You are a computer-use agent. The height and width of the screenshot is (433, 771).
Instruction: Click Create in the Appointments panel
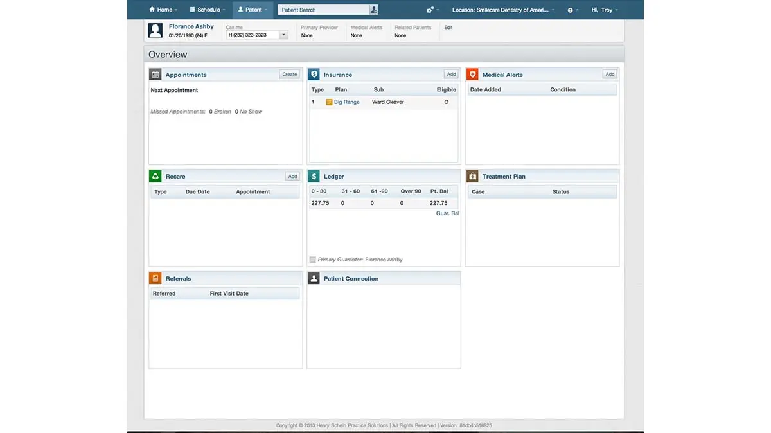click(289, 74)
